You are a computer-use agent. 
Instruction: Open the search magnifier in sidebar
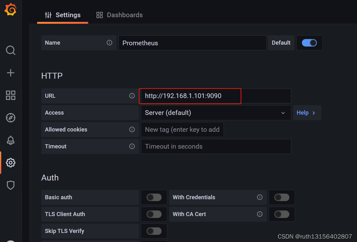click(10, 50)
